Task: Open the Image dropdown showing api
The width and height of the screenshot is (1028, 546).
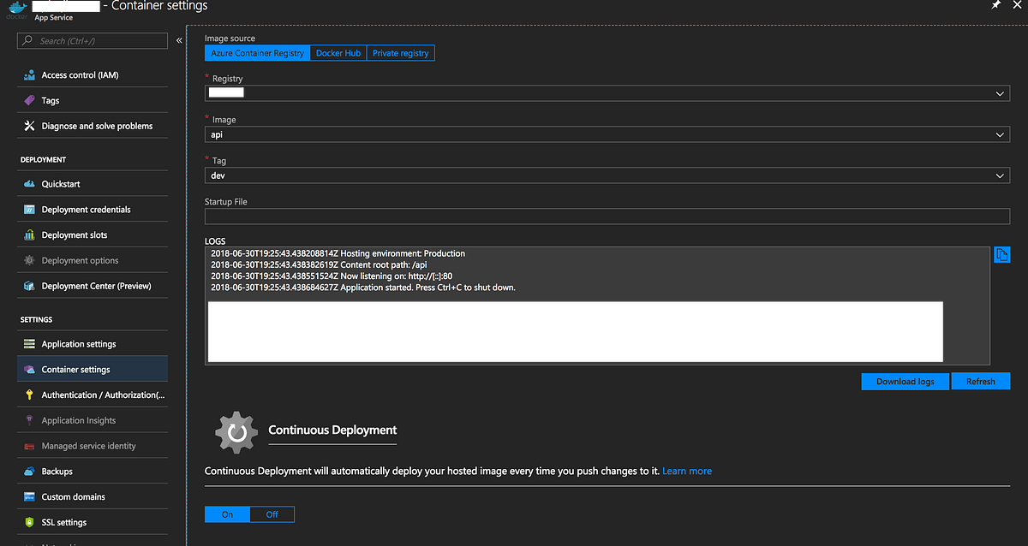Action: tap(607, 134)
